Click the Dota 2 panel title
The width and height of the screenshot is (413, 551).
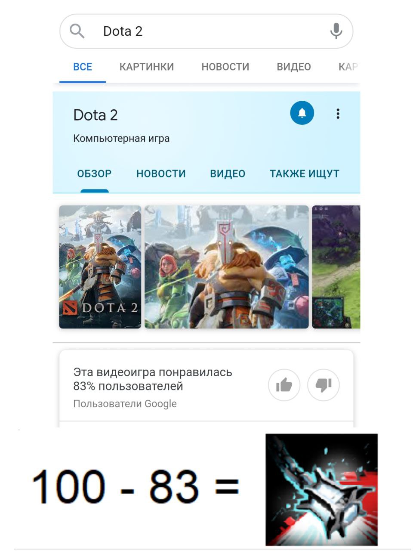click(96, 115)
